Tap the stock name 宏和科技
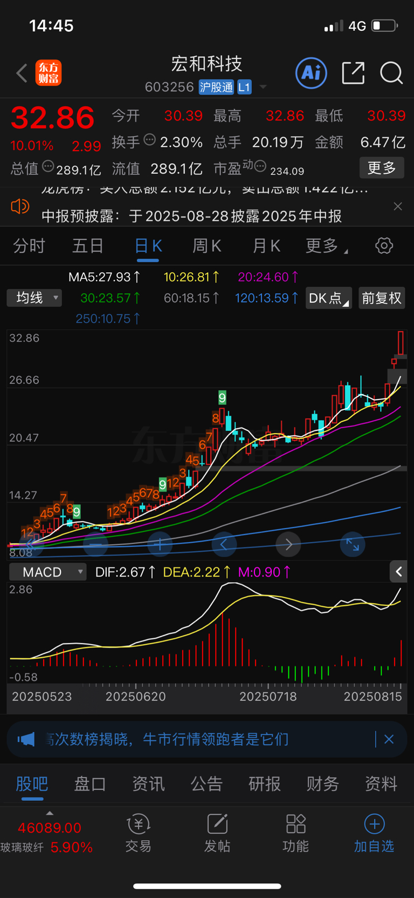This screenshot has height=898, width=414. [207, 64]
